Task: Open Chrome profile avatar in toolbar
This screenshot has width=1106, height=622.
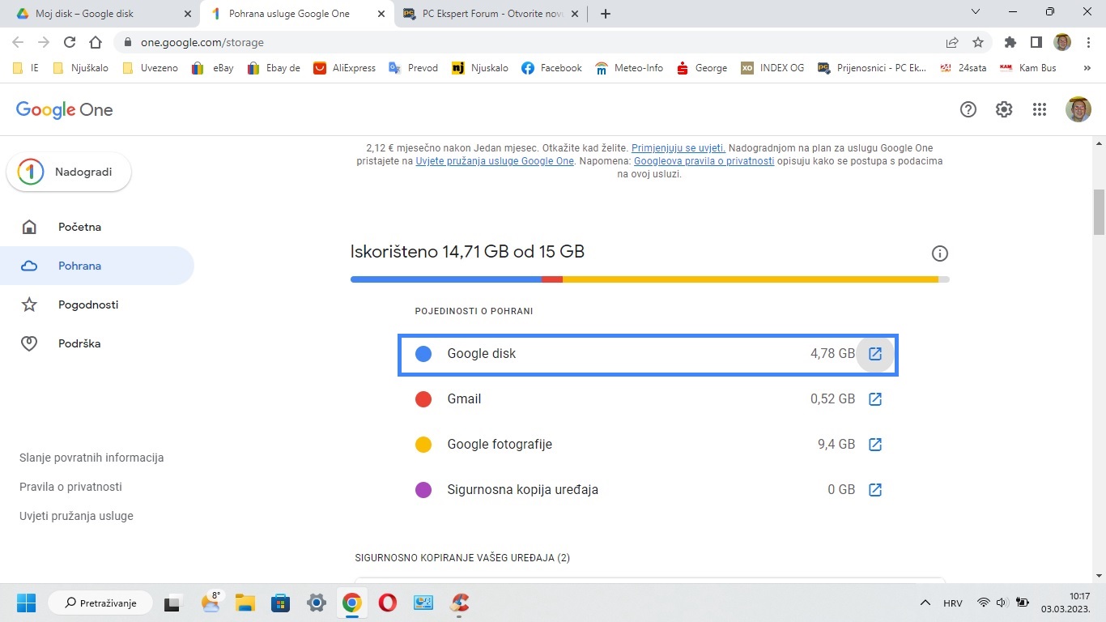Action: click(1062, 42)
